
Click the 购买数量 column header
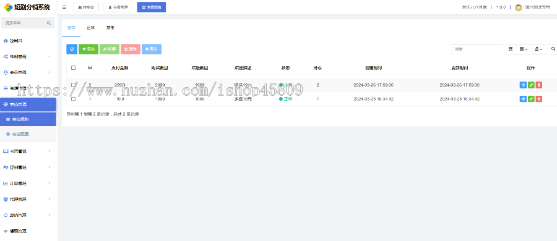tap(160, 68)
